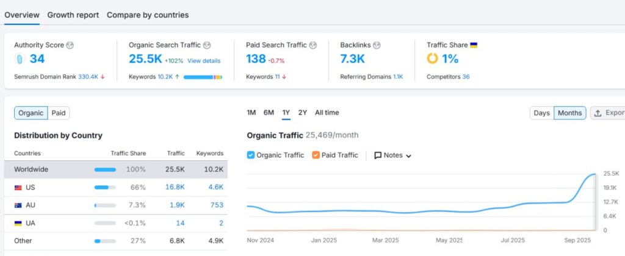
Task: Click the US keywords value 4.6K
Action: point(216,187)
